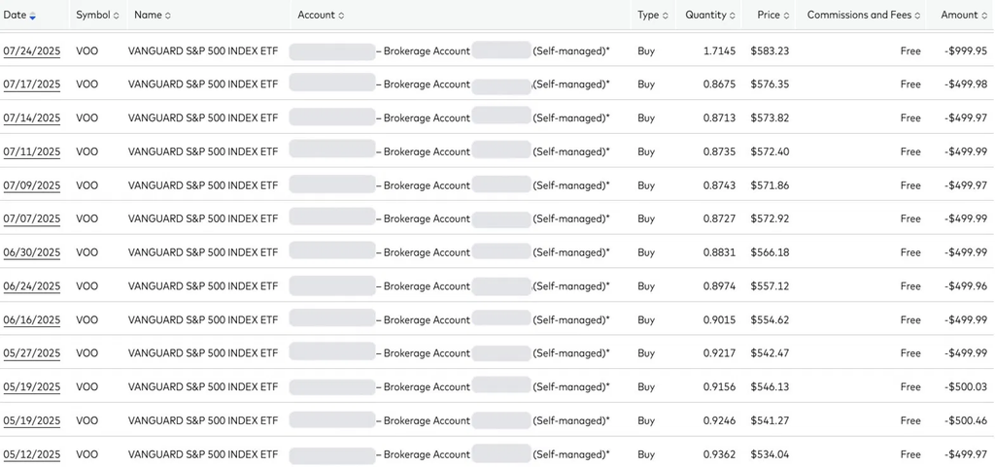This screenshot has height=467, width=995.
Task: Open the 07/24/2025 transaction date link
Action: (x=32, y=51)
